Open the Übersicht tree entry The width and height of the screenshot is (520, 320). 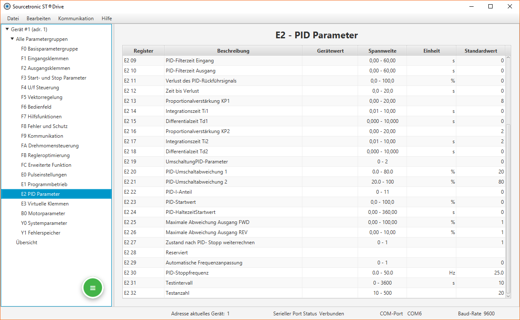pyautogui.click(x=27, y=243)
